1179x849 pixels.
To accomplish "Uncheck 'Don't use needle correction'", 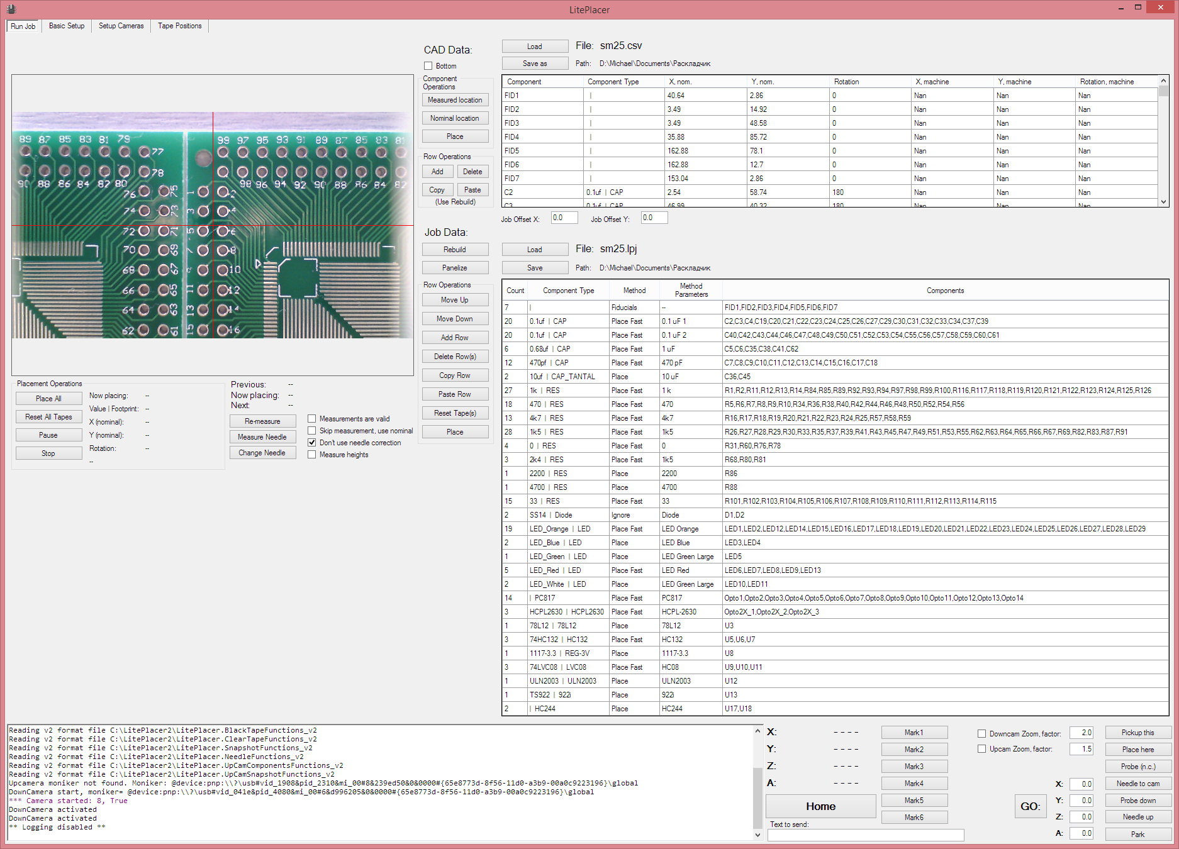I will click(x=311, y=443).
